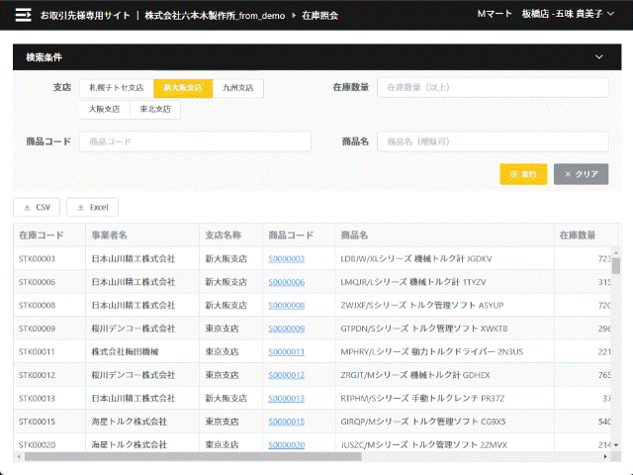Screen dimensions: 633x475
Task: Click the 実行 search icon
Action: point(513,174)
